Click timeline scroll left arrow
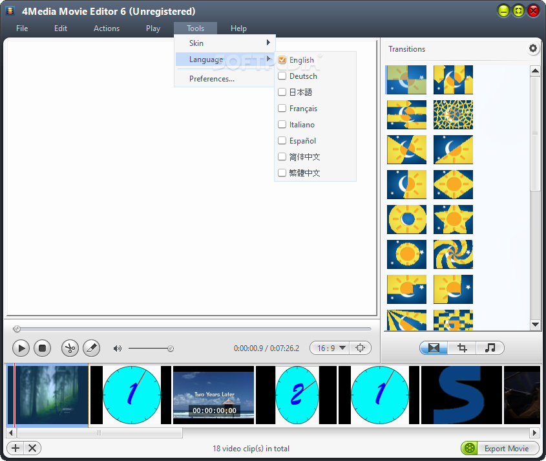546x461 pixels. click(x=11, y=433)
